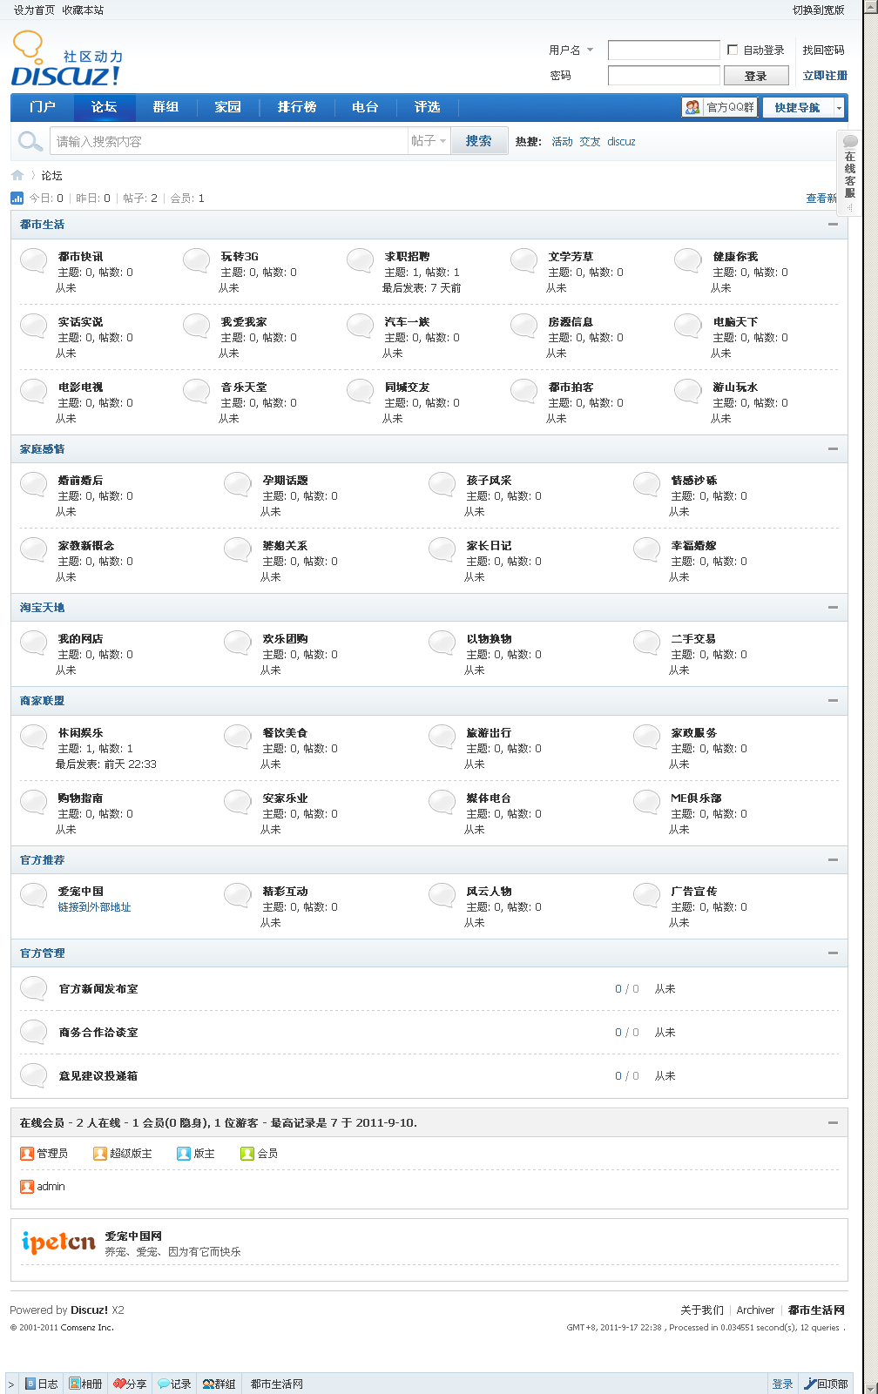878x1394 pixels.
Task: Click the 玩转3G forum bubble icon
Action: click(197, 260)
